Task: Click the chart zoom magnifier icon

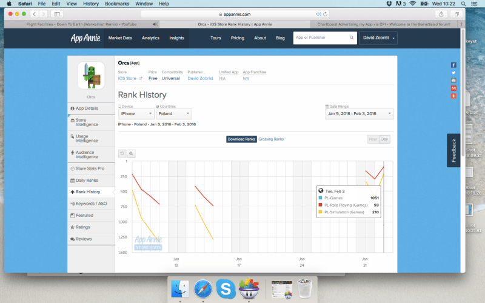Action: click(x=131, y=153)
